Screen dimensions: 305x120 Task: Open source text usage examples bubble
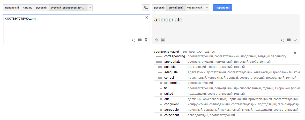click(x=140, y=40)
